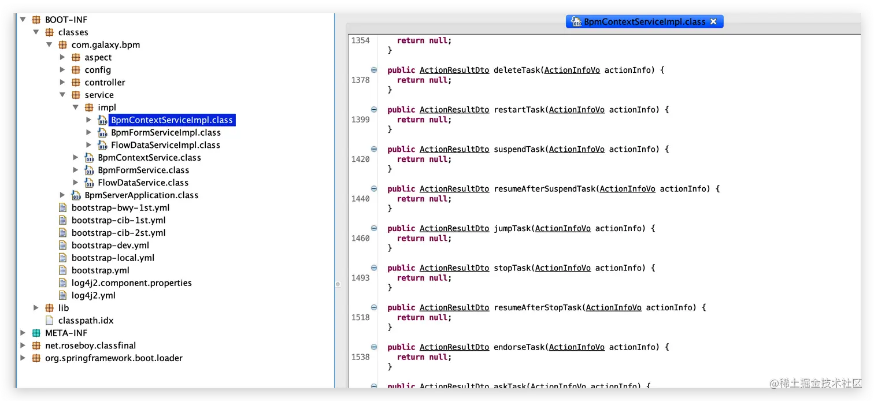Fold the jumpTask method
The height and width of the screenshot is (401, 874).
(x=373, y=228)
